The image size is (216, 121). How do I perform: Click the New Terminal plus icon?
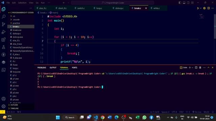tap(190, 68)
